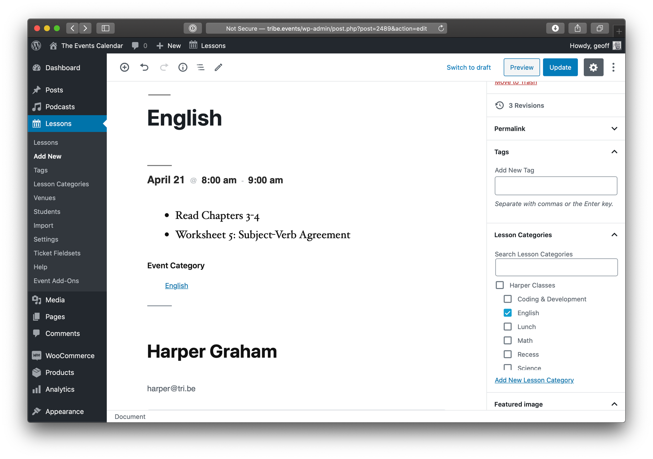
Task: Open the Block navigation list icon
Action: point(200,67)
